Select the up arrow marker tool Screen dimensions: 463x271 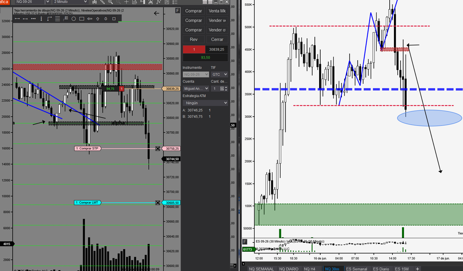coord(98,19)
